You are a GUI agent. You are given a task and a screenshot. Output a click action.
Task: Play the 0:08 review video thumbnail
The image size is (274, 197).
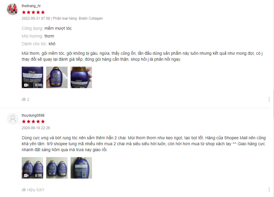pyautogui.click(x=33, y=77)
